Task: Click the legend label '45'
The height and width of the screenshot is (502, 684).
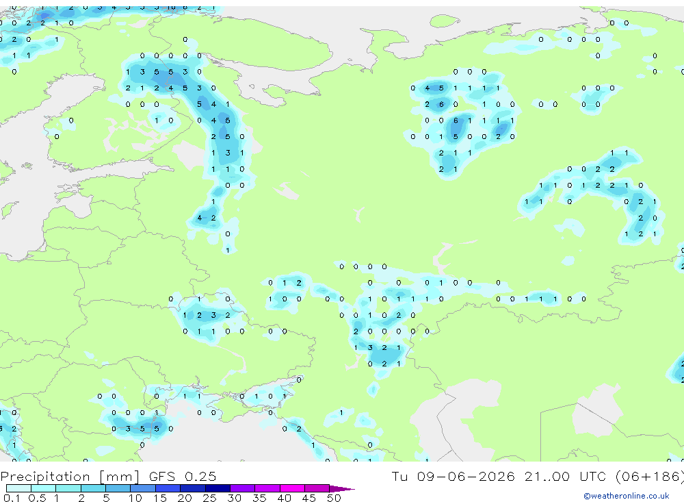Action: click(x=309, y=498)
